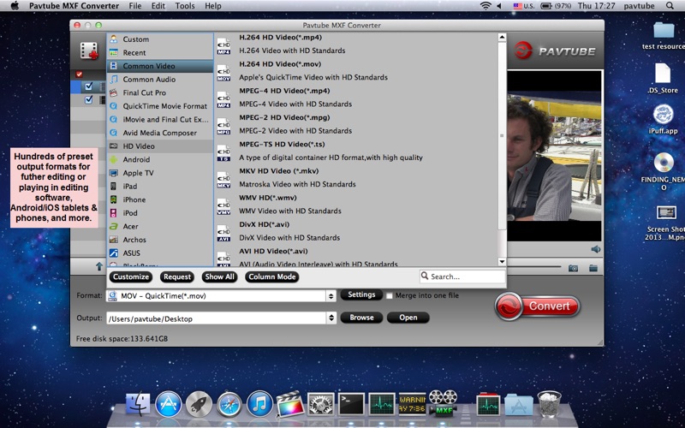Screen dimensions: 685x428
Task: Start conversion with Convert button
Action: [538, 306]
